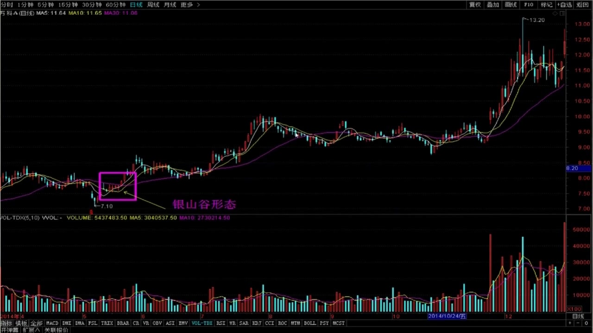This screenshot has width=593, height=333.
Task: Click the MA5: 11.64 value
Action: point(51,13)
